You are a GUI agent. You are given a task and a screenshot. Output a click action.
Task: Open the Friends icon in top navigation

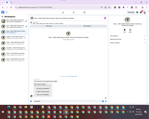74,12
